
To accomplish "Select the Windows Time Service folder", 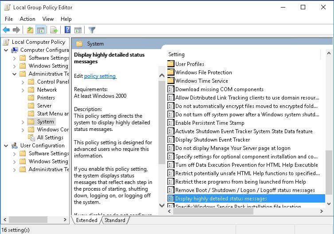I will (x=201, y=81).
